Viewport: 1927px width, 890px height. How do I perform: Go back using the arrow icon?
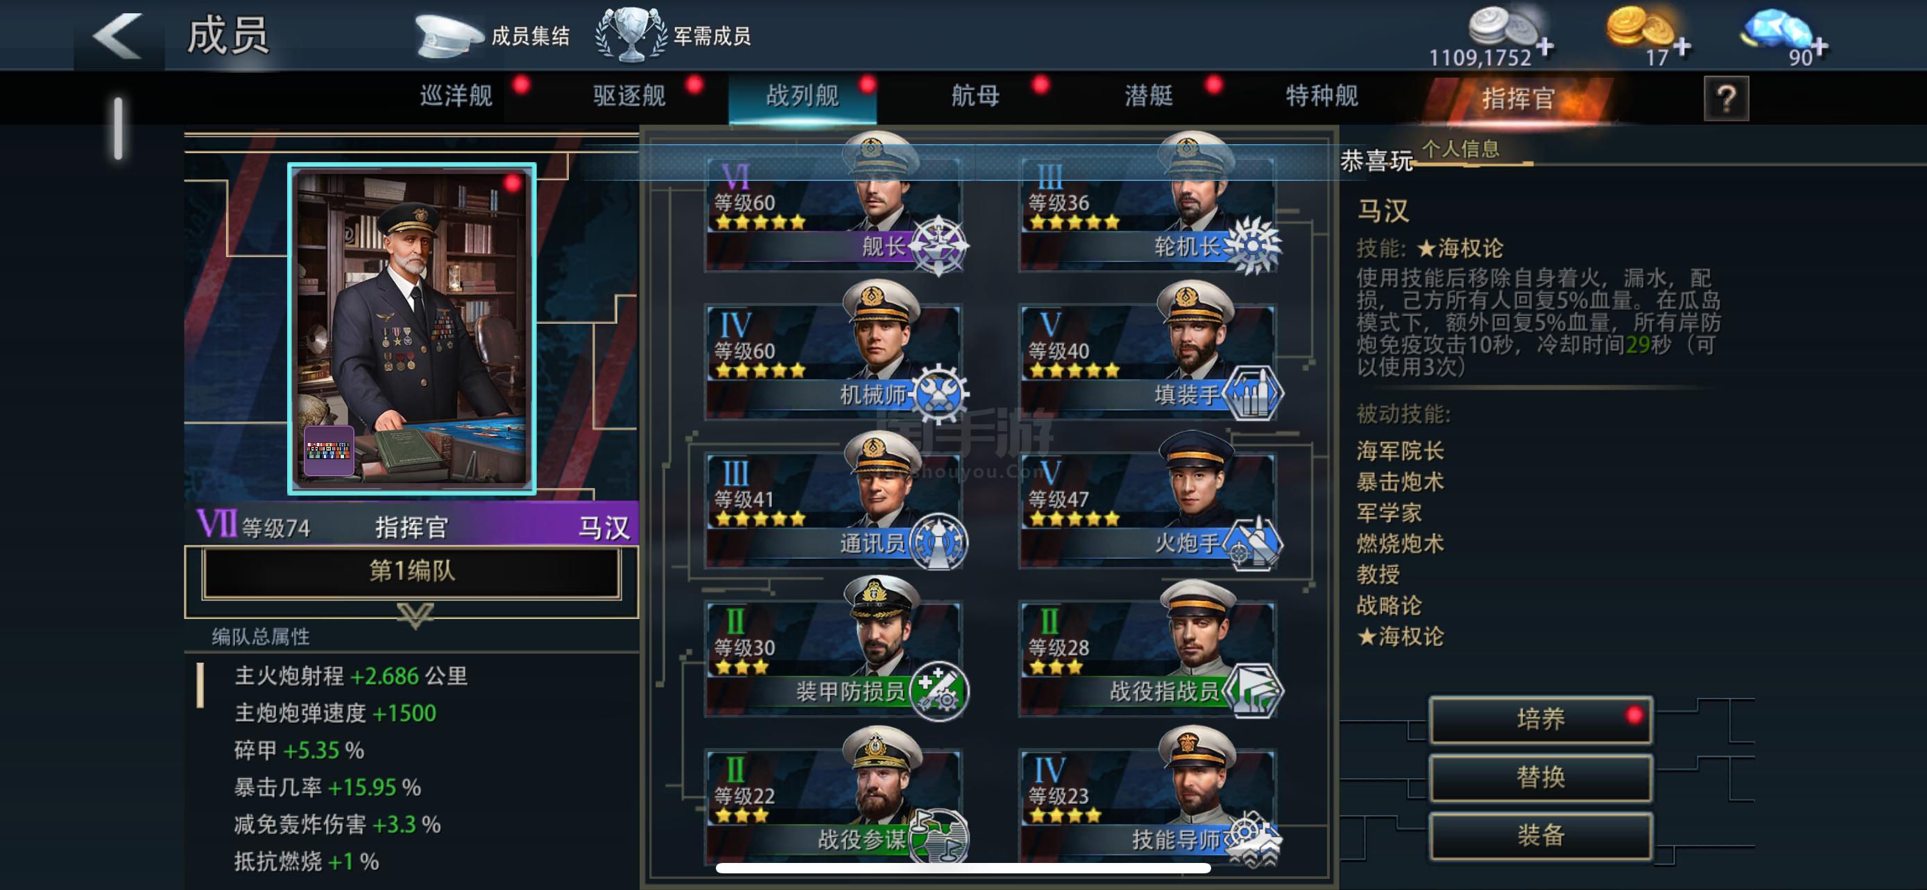(117, 35)
